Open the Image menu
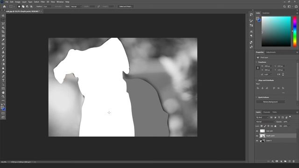Image resolution: width=299 pixels, height=168 pixels. 18,2
